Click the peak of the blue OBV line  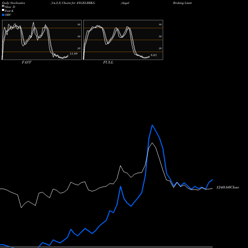coord(152,125)
